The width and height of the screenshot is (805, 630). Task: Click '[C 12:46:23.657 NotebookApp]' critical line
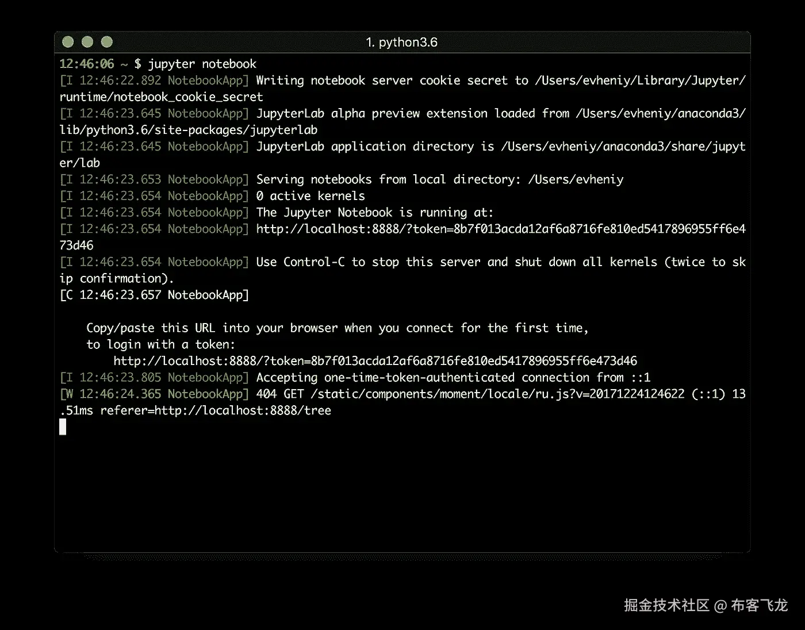point(154,295)
